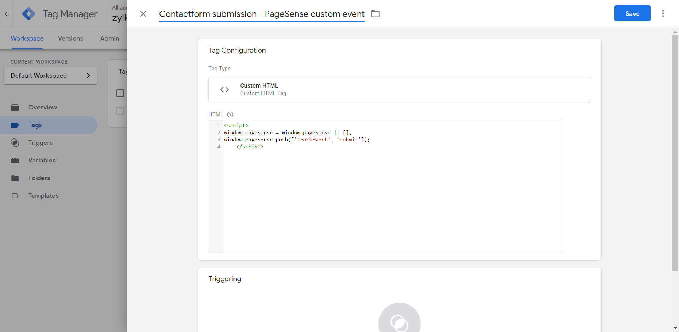Click the Custom HTML code brackets icon
679x332 pixels.
click(225, 90)
